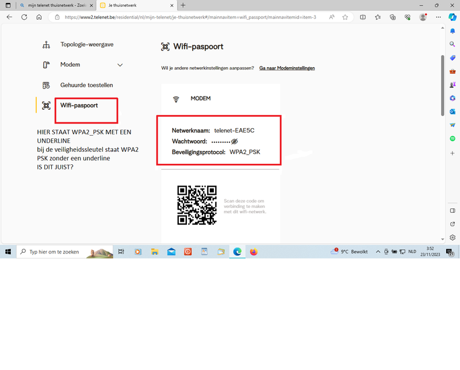Click the address bar URL field
This screenshot has height=370, width=460.
[x=190, y=17]
